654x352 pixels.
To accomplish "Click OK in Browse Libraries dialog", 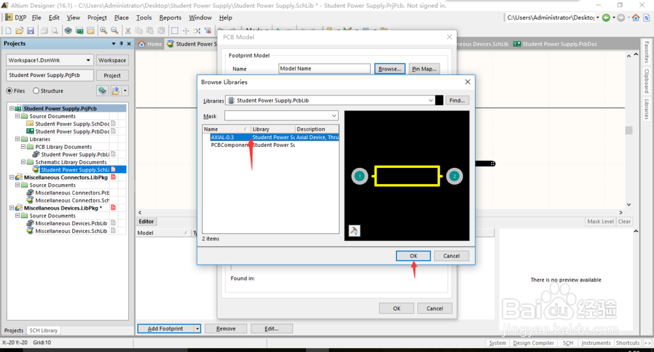I will 413,256.
